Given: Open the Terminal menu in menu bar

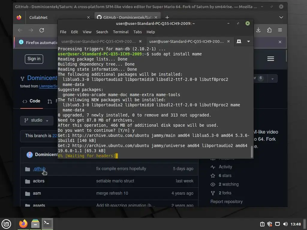Looking at the screenshot, I should pos(121,32).
